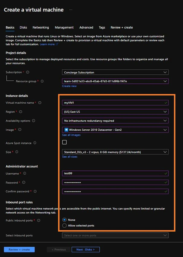183x257 pixels.
Task: Tick the Azure Spot instance checkbox
Action: click(x=64, y=142)
